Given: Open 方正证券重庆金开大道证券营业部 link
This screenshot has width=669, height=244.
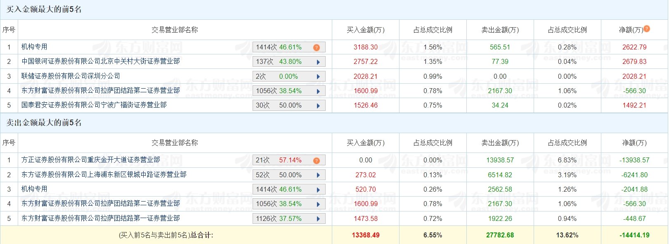Looking at the screenshot, I should [x=91, y=160].
